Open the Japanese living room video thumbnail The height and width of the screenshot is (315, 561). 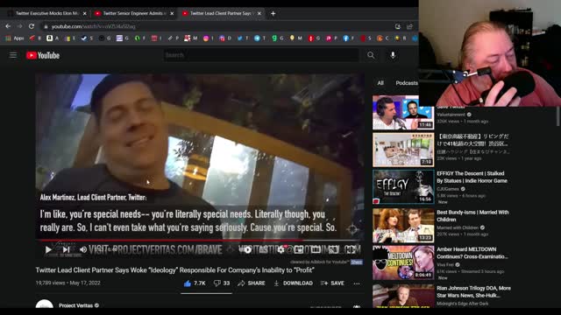403,150
